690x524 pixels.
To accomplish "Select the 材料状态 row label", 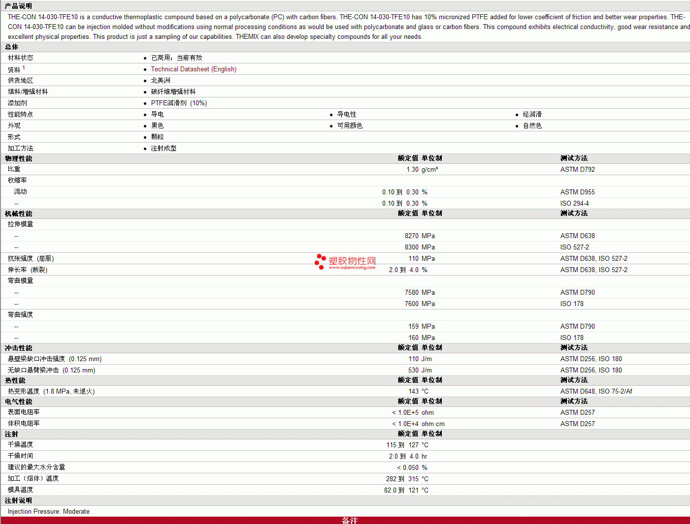I will (21, 58).
